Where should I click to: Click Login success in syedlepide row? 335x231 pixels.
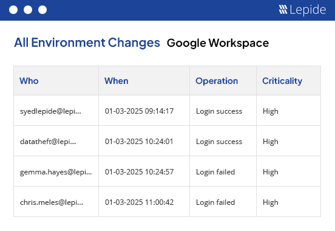[219, 111]
